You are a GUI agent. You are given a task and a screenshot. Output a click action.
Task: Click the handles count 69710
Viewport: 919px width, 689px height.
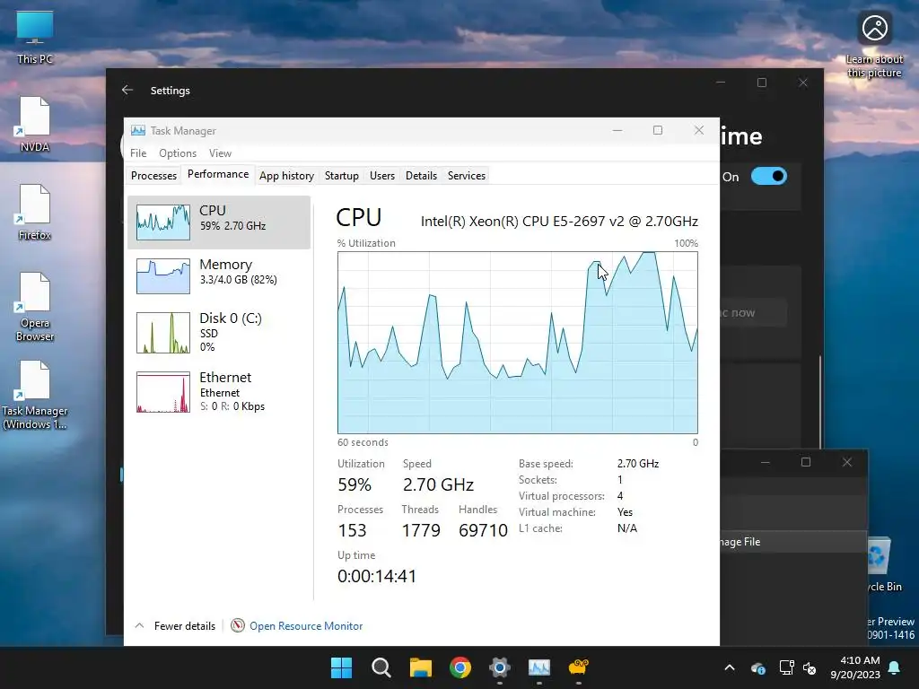(483, 530)
